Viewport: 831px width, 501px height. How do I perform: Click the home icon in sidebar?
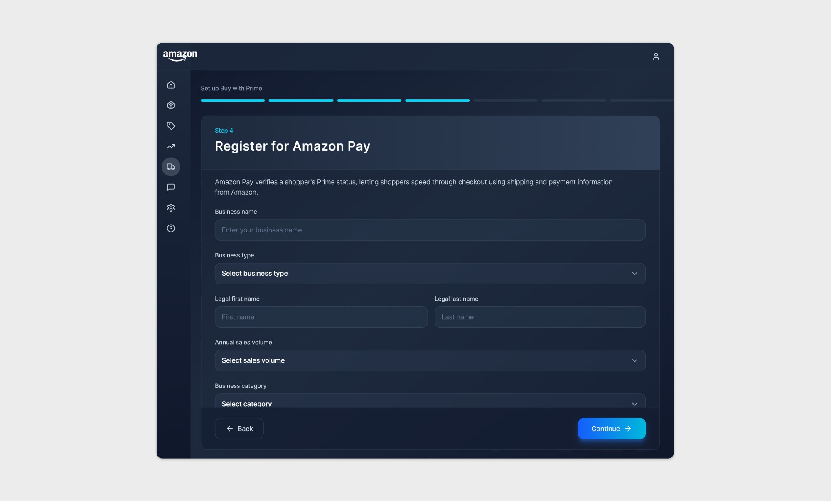(171, 85)
